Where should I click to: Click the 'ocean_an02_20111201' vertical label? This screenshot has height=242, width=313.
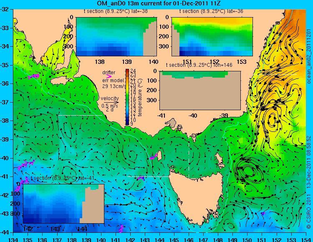click(x=309, y=56)
